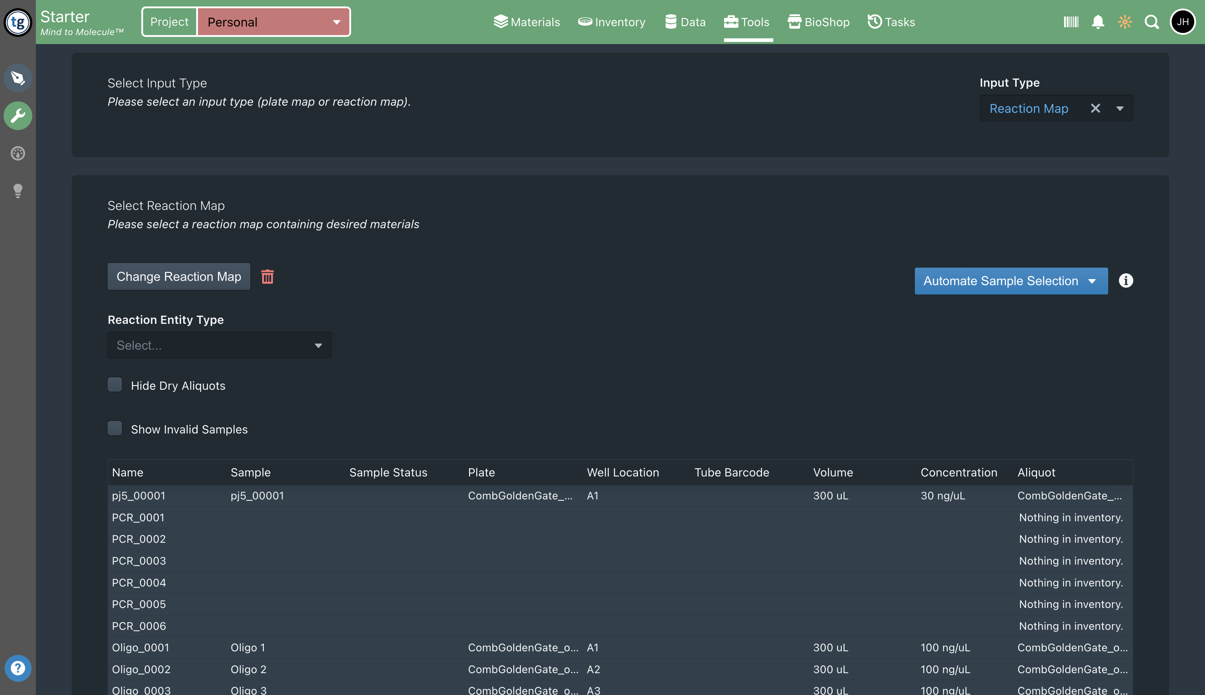The width and height of the screenshot is (1205, 695).
Task: Open notifications bell
Action: point(1097,22)
